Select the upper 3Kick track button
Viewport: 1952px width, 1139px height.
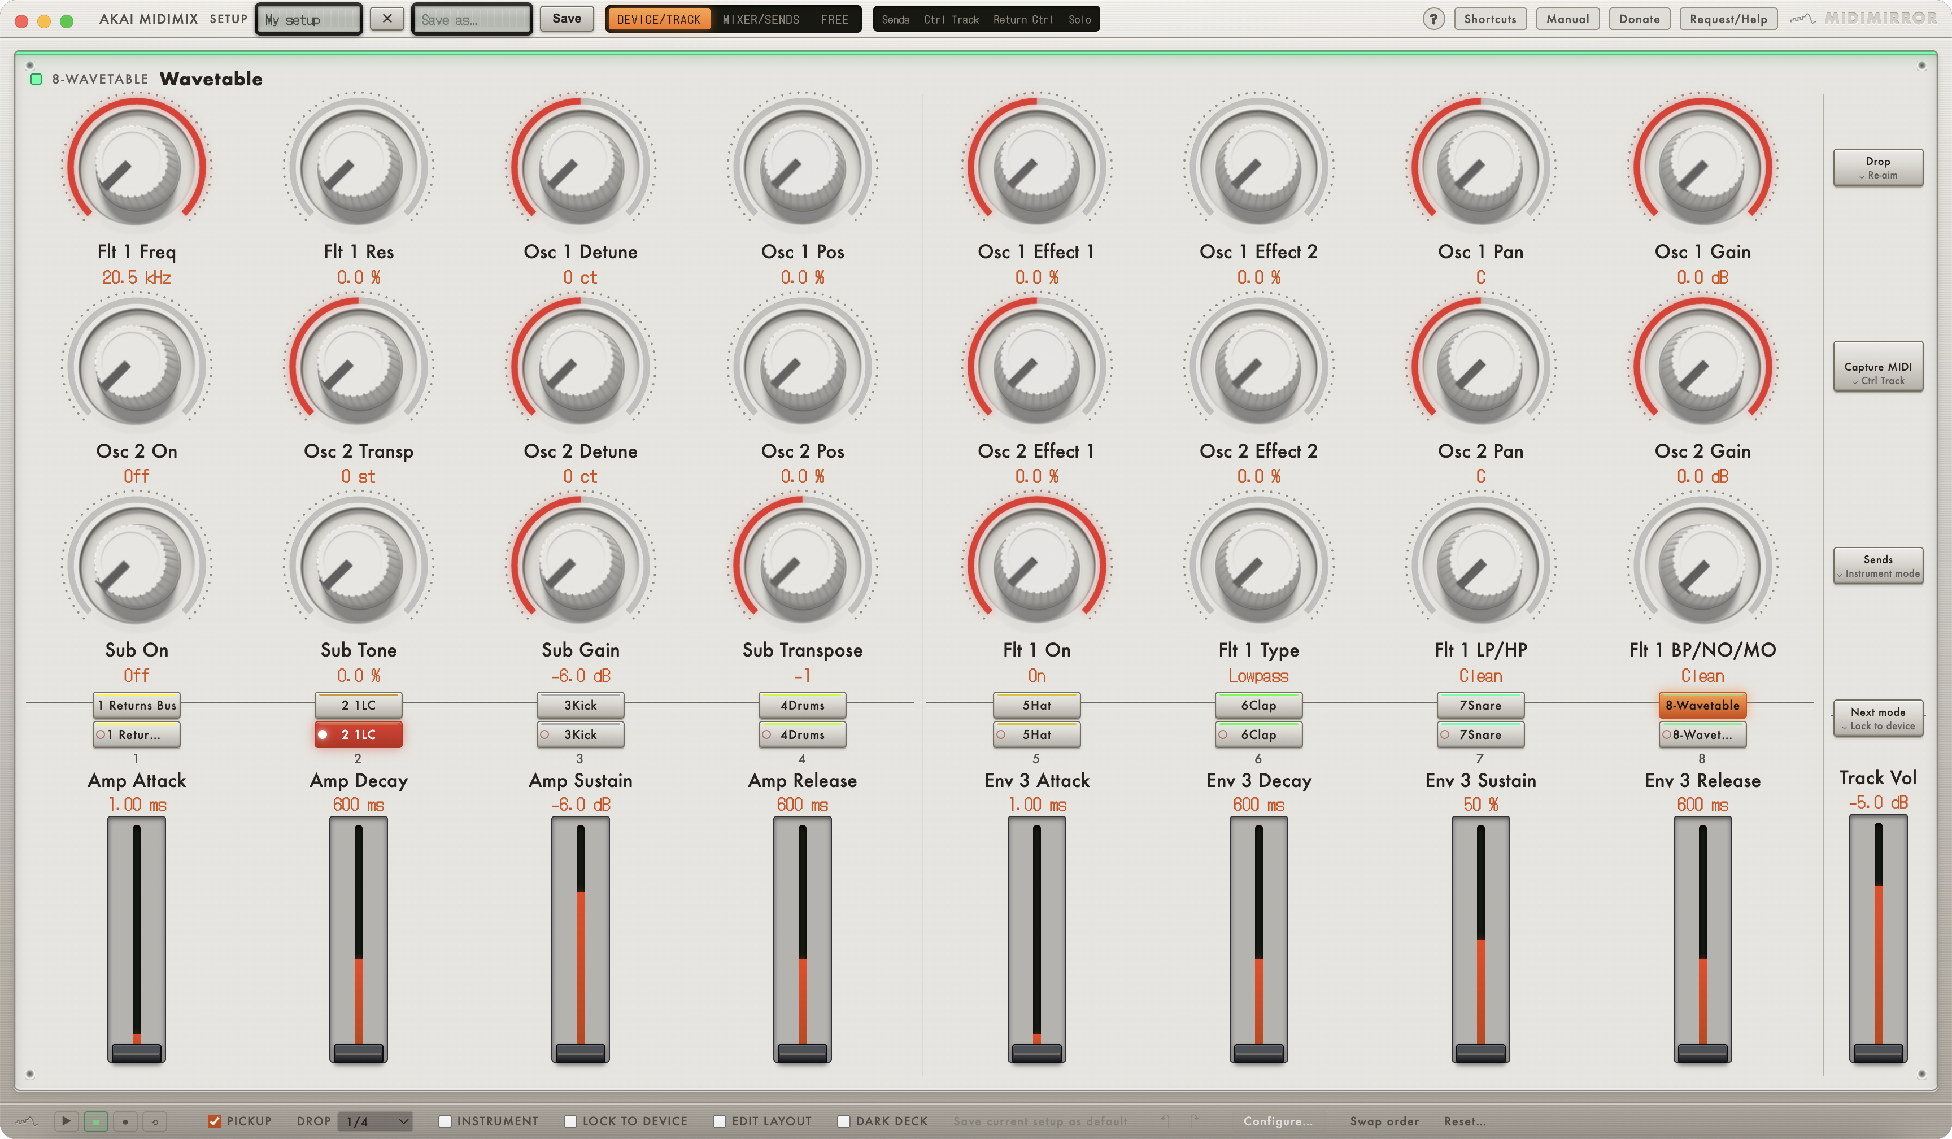580,705
